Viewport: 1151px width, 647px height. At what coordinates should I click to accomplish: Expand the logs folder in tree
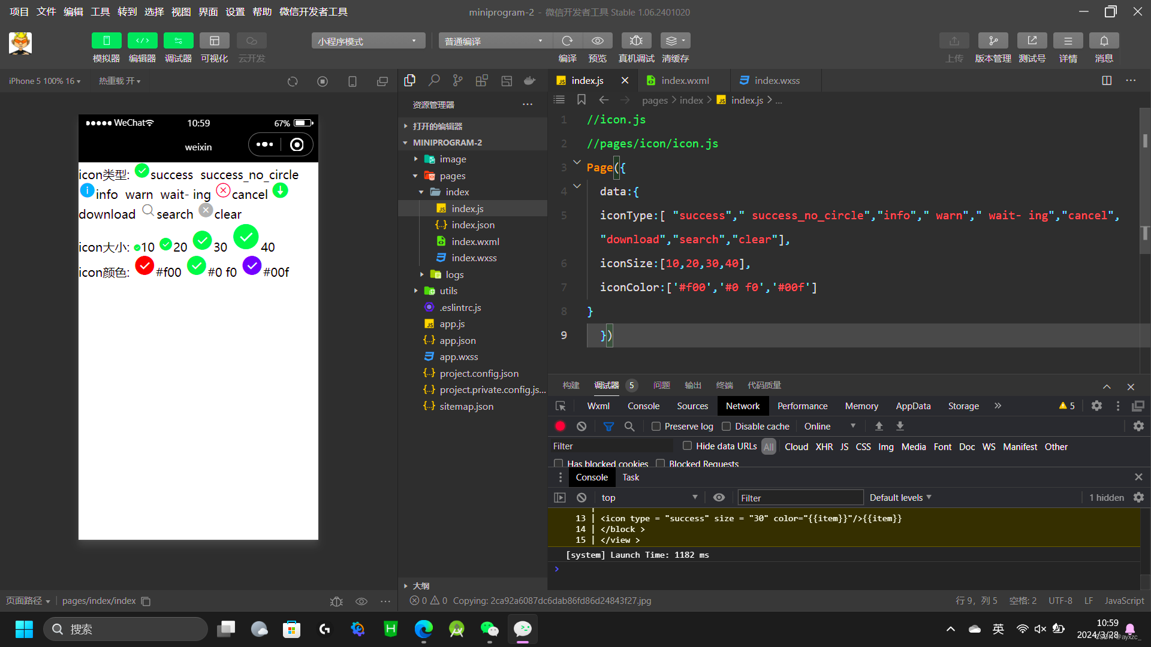(x=421, y=274)
